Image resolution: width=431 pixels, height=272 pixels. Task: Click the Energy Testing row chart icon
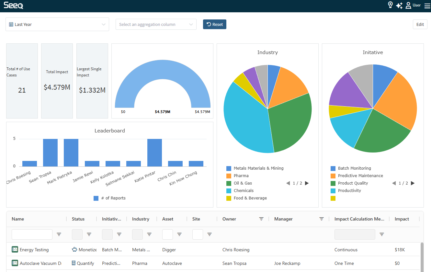tap(15, 250)
